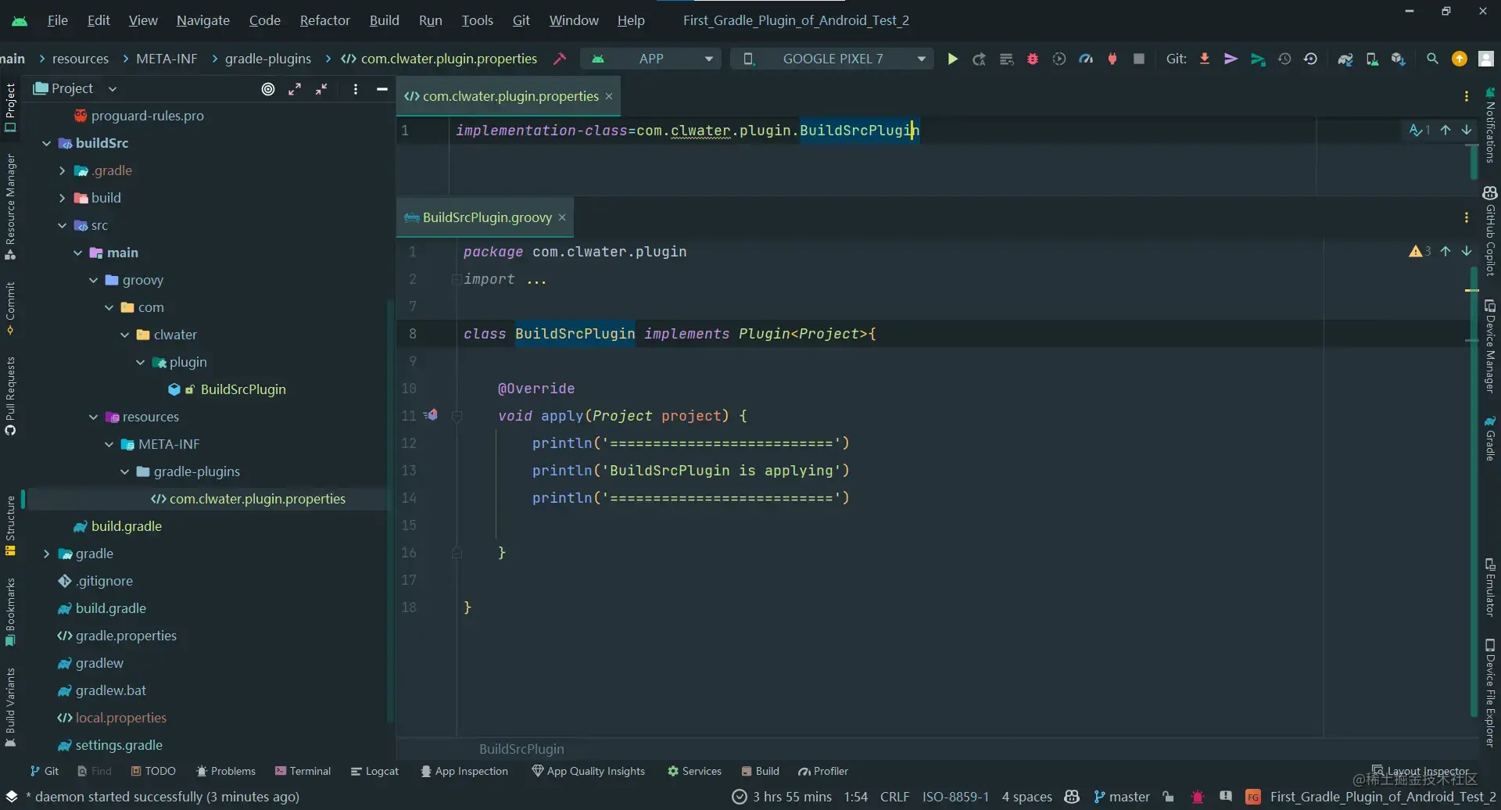Open the Terminal tool window
The height and width of the screenshot is (810, 1501).
(303, 771)
